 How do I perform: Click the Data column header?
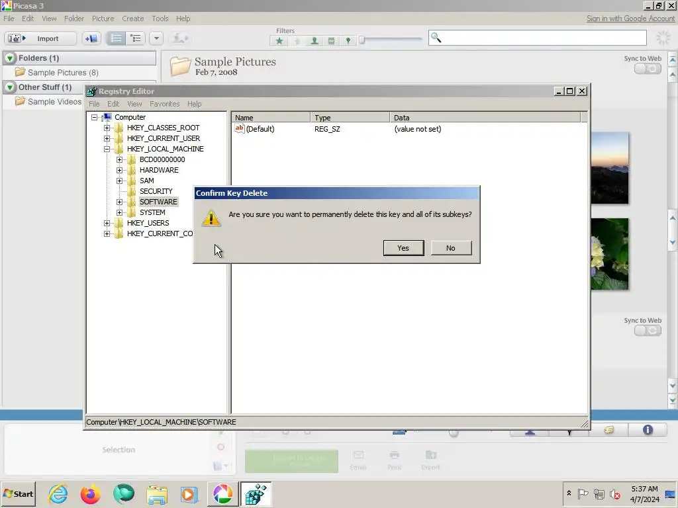pyautogui.click(x=485, y=118)
